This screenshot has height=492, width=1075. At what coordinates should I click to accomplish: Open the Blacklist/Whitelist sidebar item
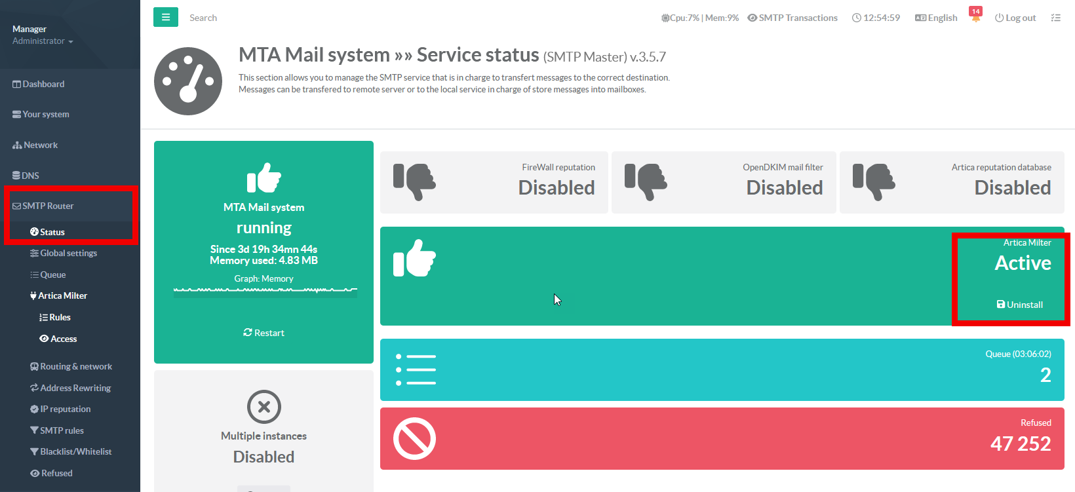[x=75, y=452]
